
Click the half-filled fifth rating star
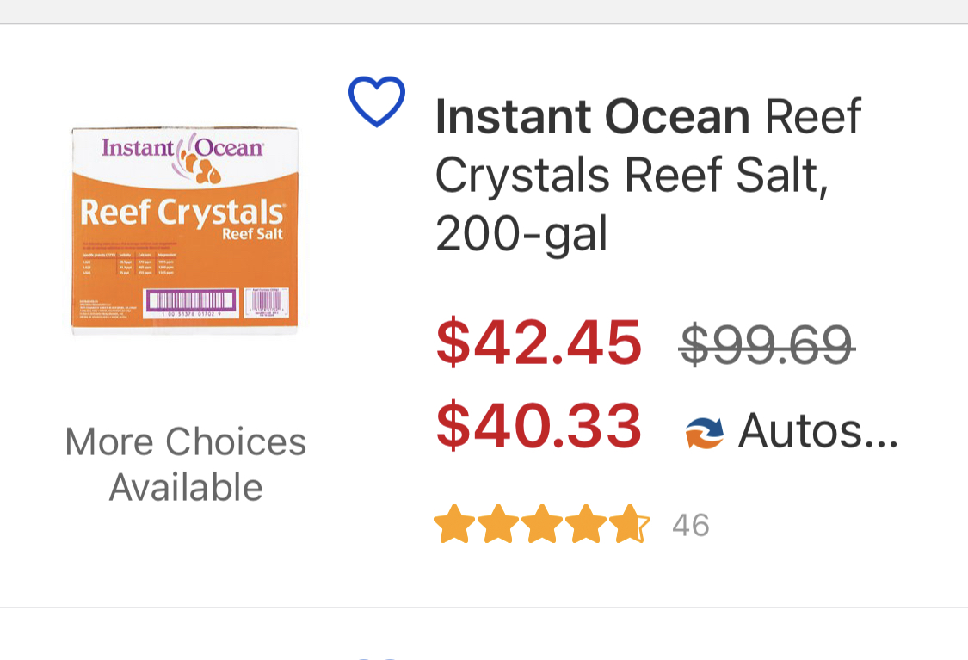630,525
